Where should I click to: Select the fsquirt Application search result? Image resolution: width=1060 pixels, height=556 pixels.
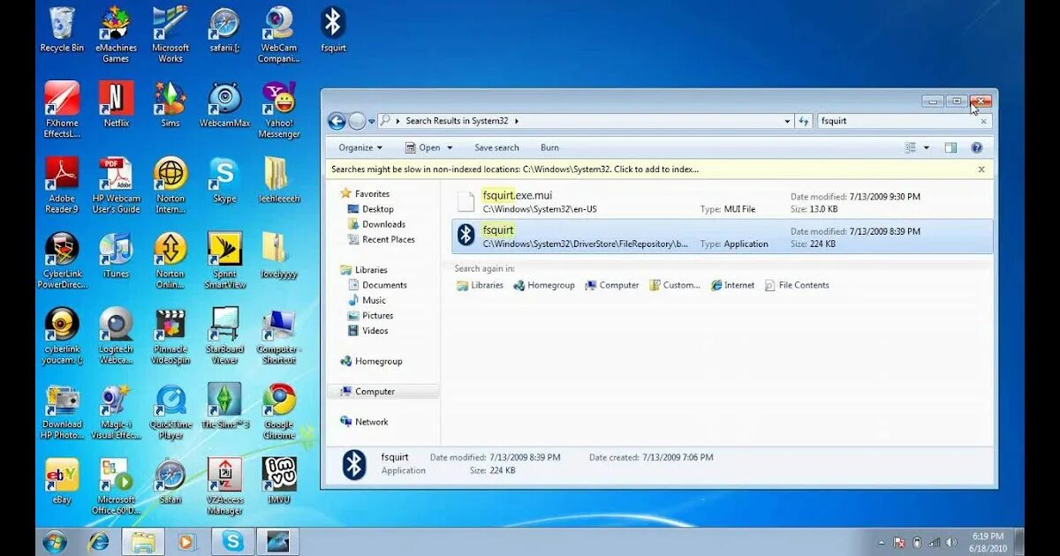tap(723, 237)
